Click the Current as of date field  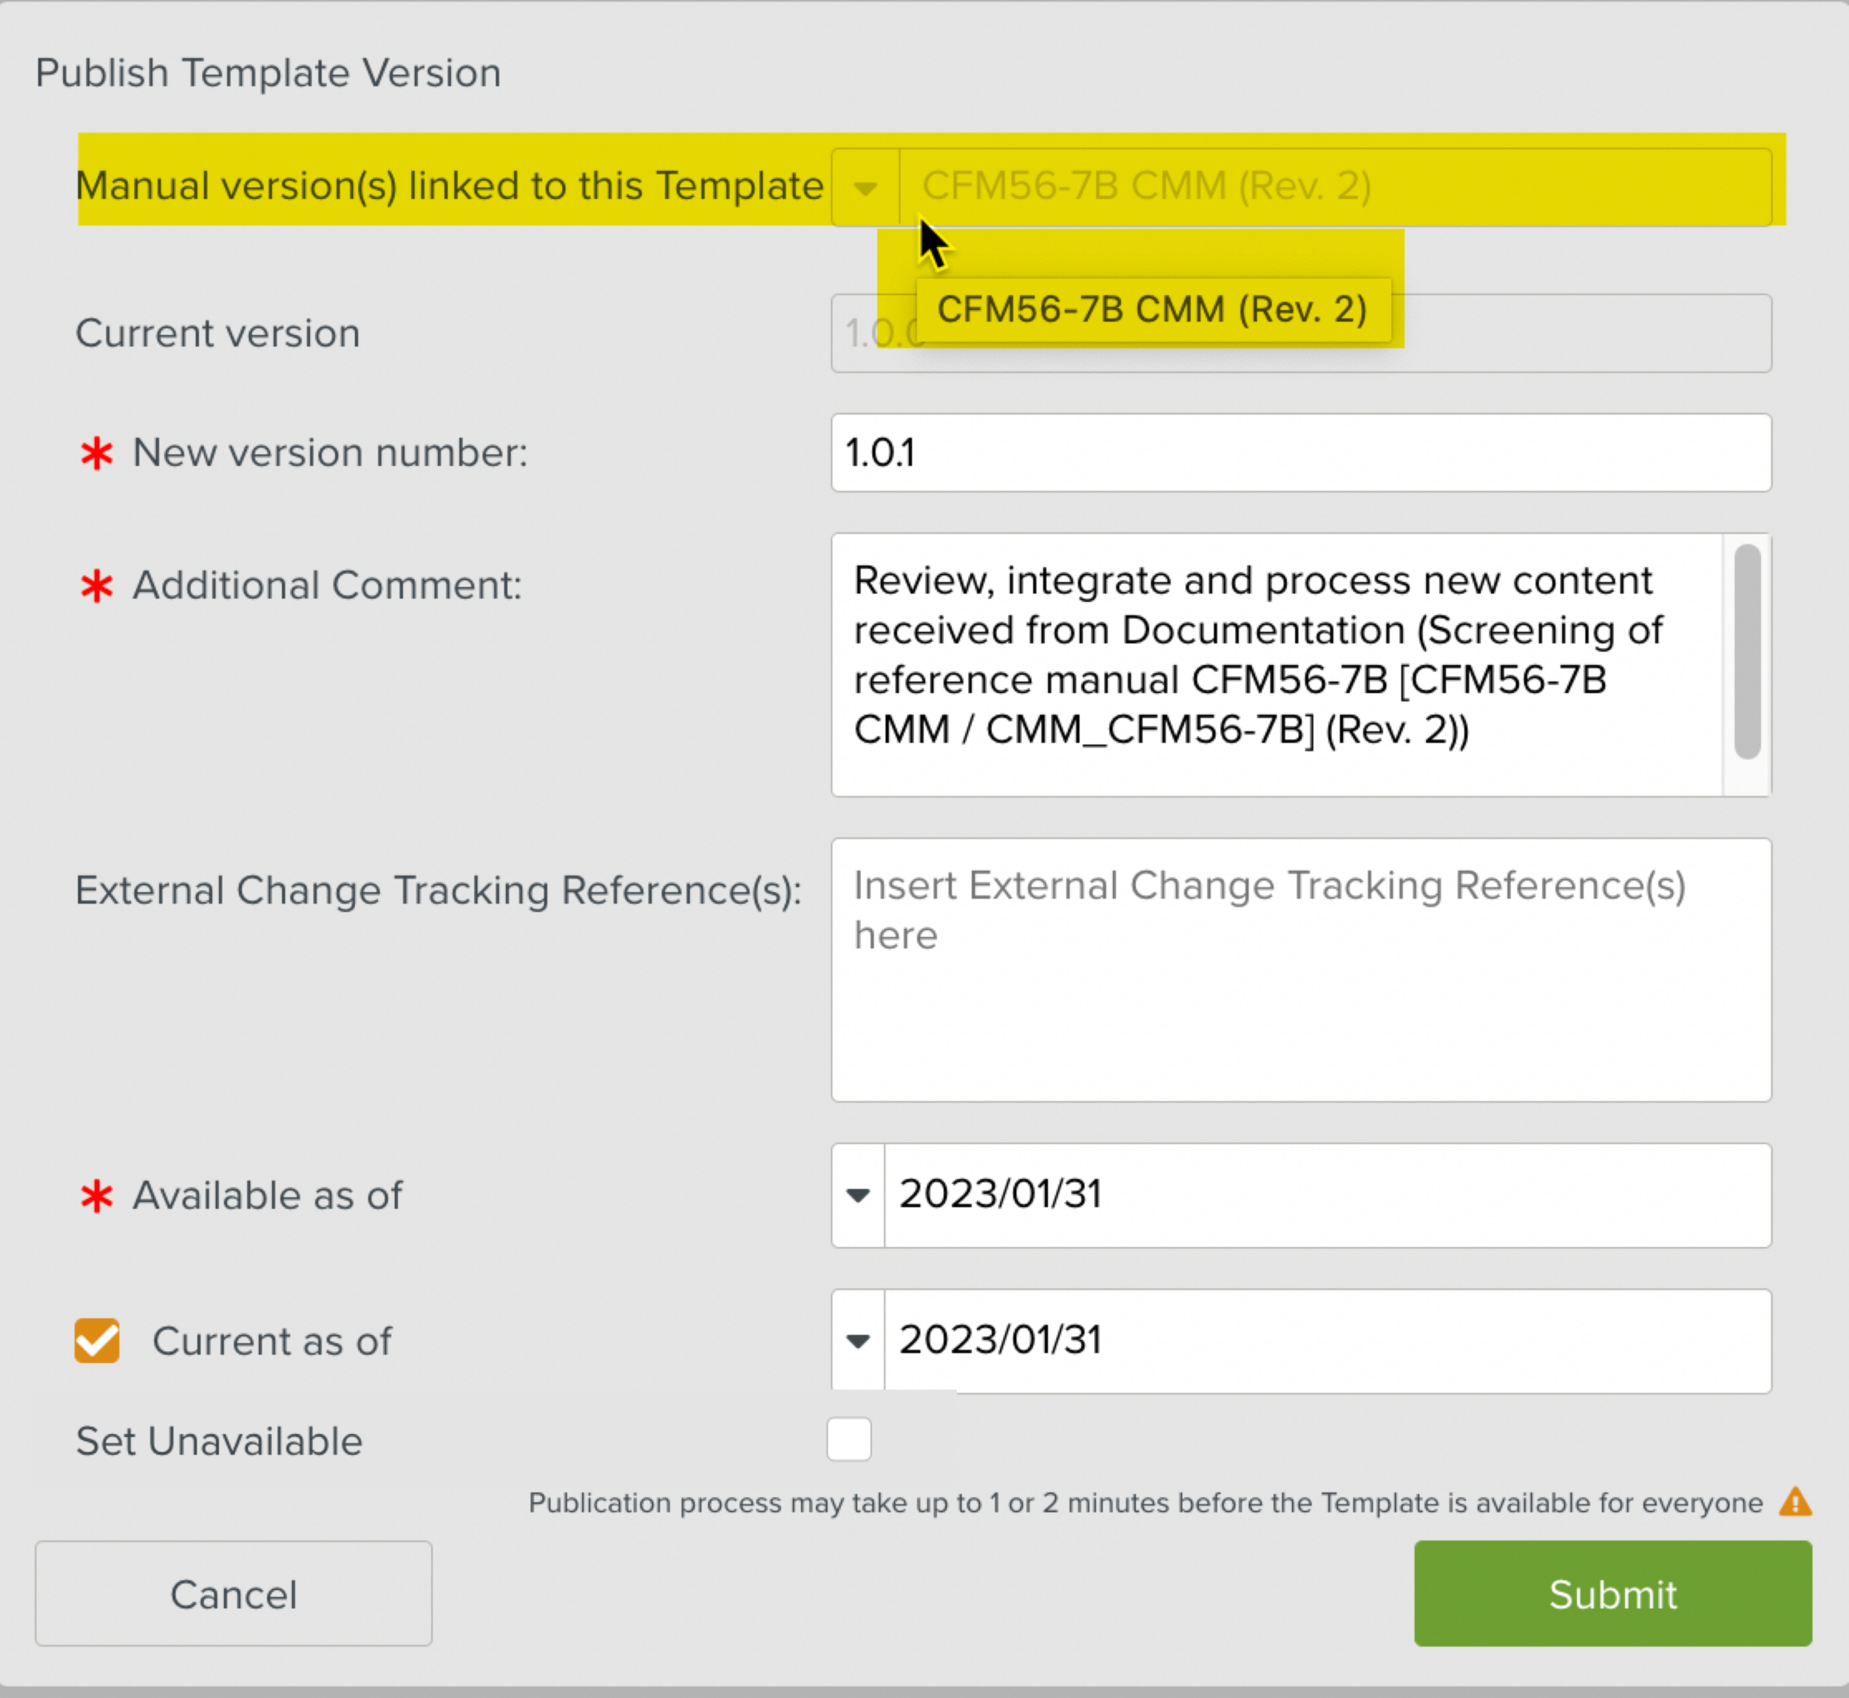[1326, 1342]
